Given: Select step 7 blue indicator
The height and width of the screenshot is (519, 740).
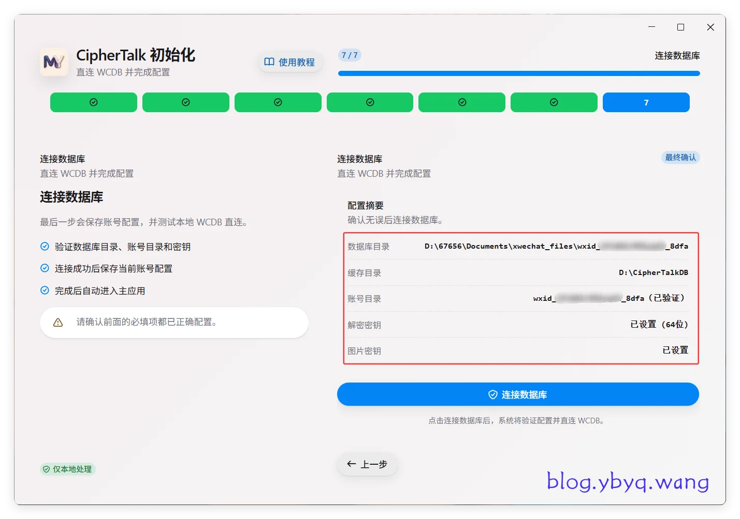Looking at the screenshot, I should [x=646, y=102].
